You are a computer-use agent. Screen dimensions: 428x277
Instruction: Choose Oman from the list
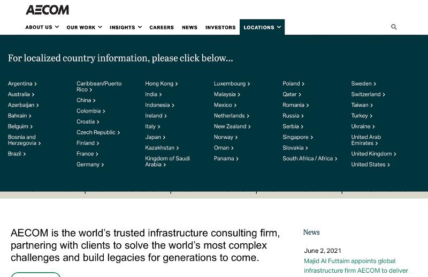pos(224,148)
